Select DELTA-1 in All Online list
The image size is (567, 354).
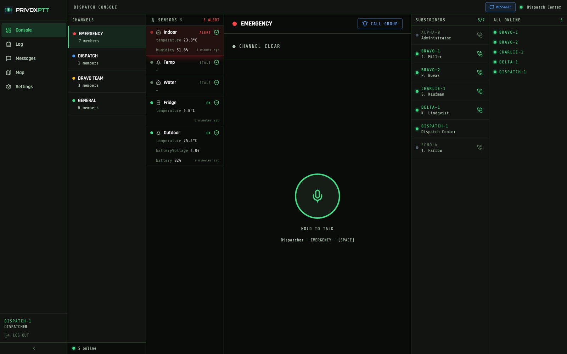(509, 62)
